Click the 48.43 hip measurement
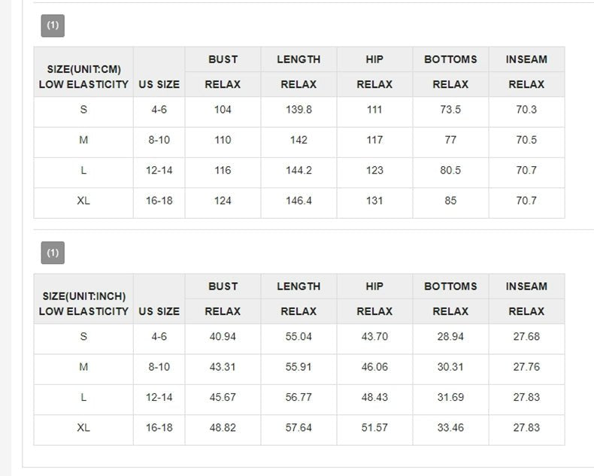Image resolution: width=594 pixels, height=476 pixels. (374, 397)
